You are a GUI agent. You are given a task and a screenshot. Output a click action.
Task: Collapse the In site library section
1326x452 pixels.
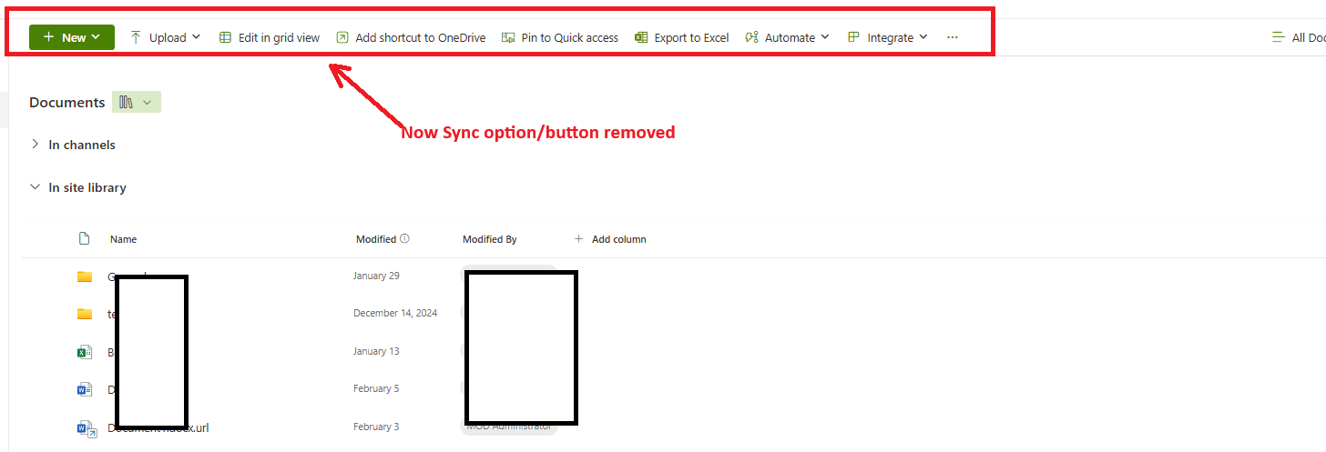coord(78,187)
